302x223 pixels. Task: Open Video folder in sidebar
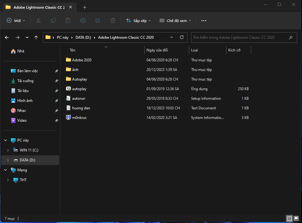pyautogui.click(x=19, y=120)
